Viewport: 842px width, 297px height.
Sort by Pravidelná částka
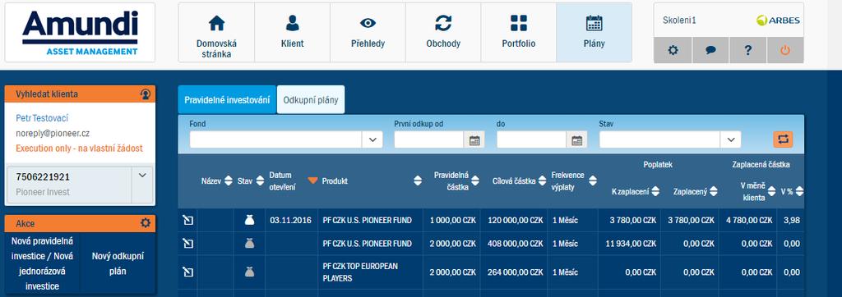point(476,180)
